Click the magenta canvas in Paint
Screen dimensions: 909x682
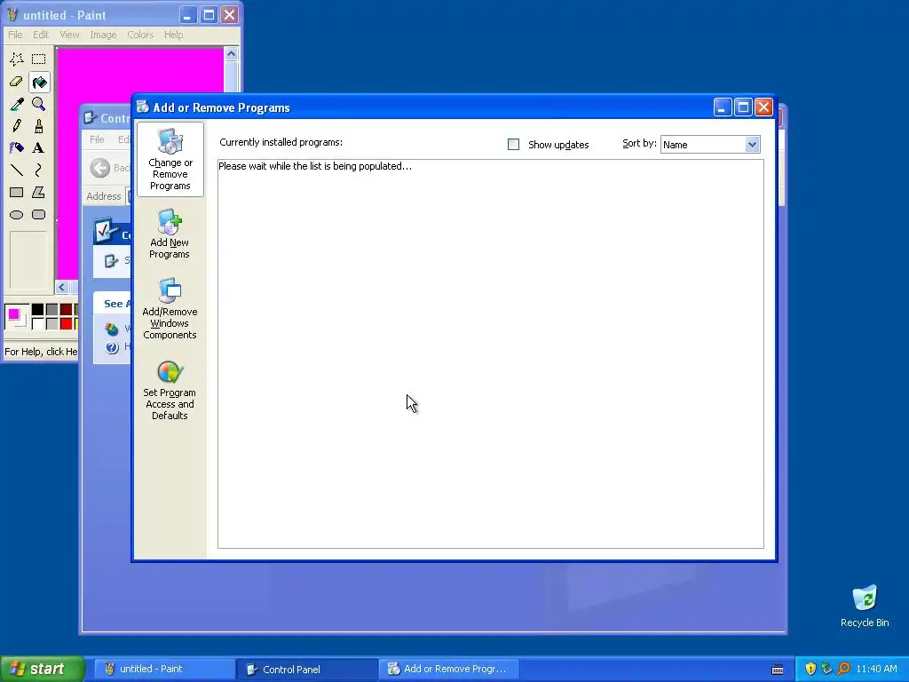139,69
